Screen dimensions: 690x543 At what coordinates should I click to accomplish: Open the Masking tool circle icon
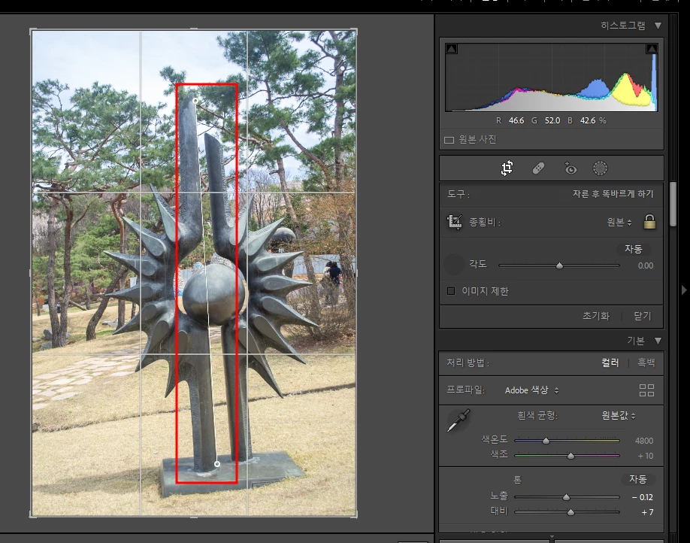pyautogui.click(x=600, y=168)
